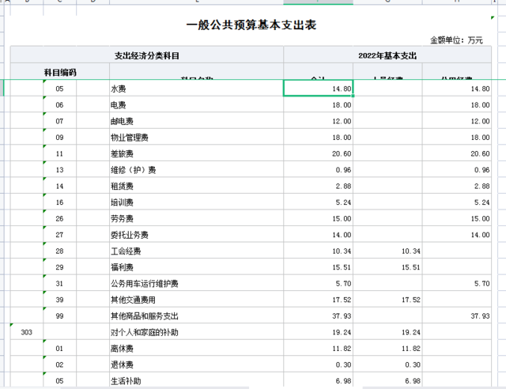
Task: Click the 物业管理费 name cell
Action: pyautogui.click(x=195, y=138)
